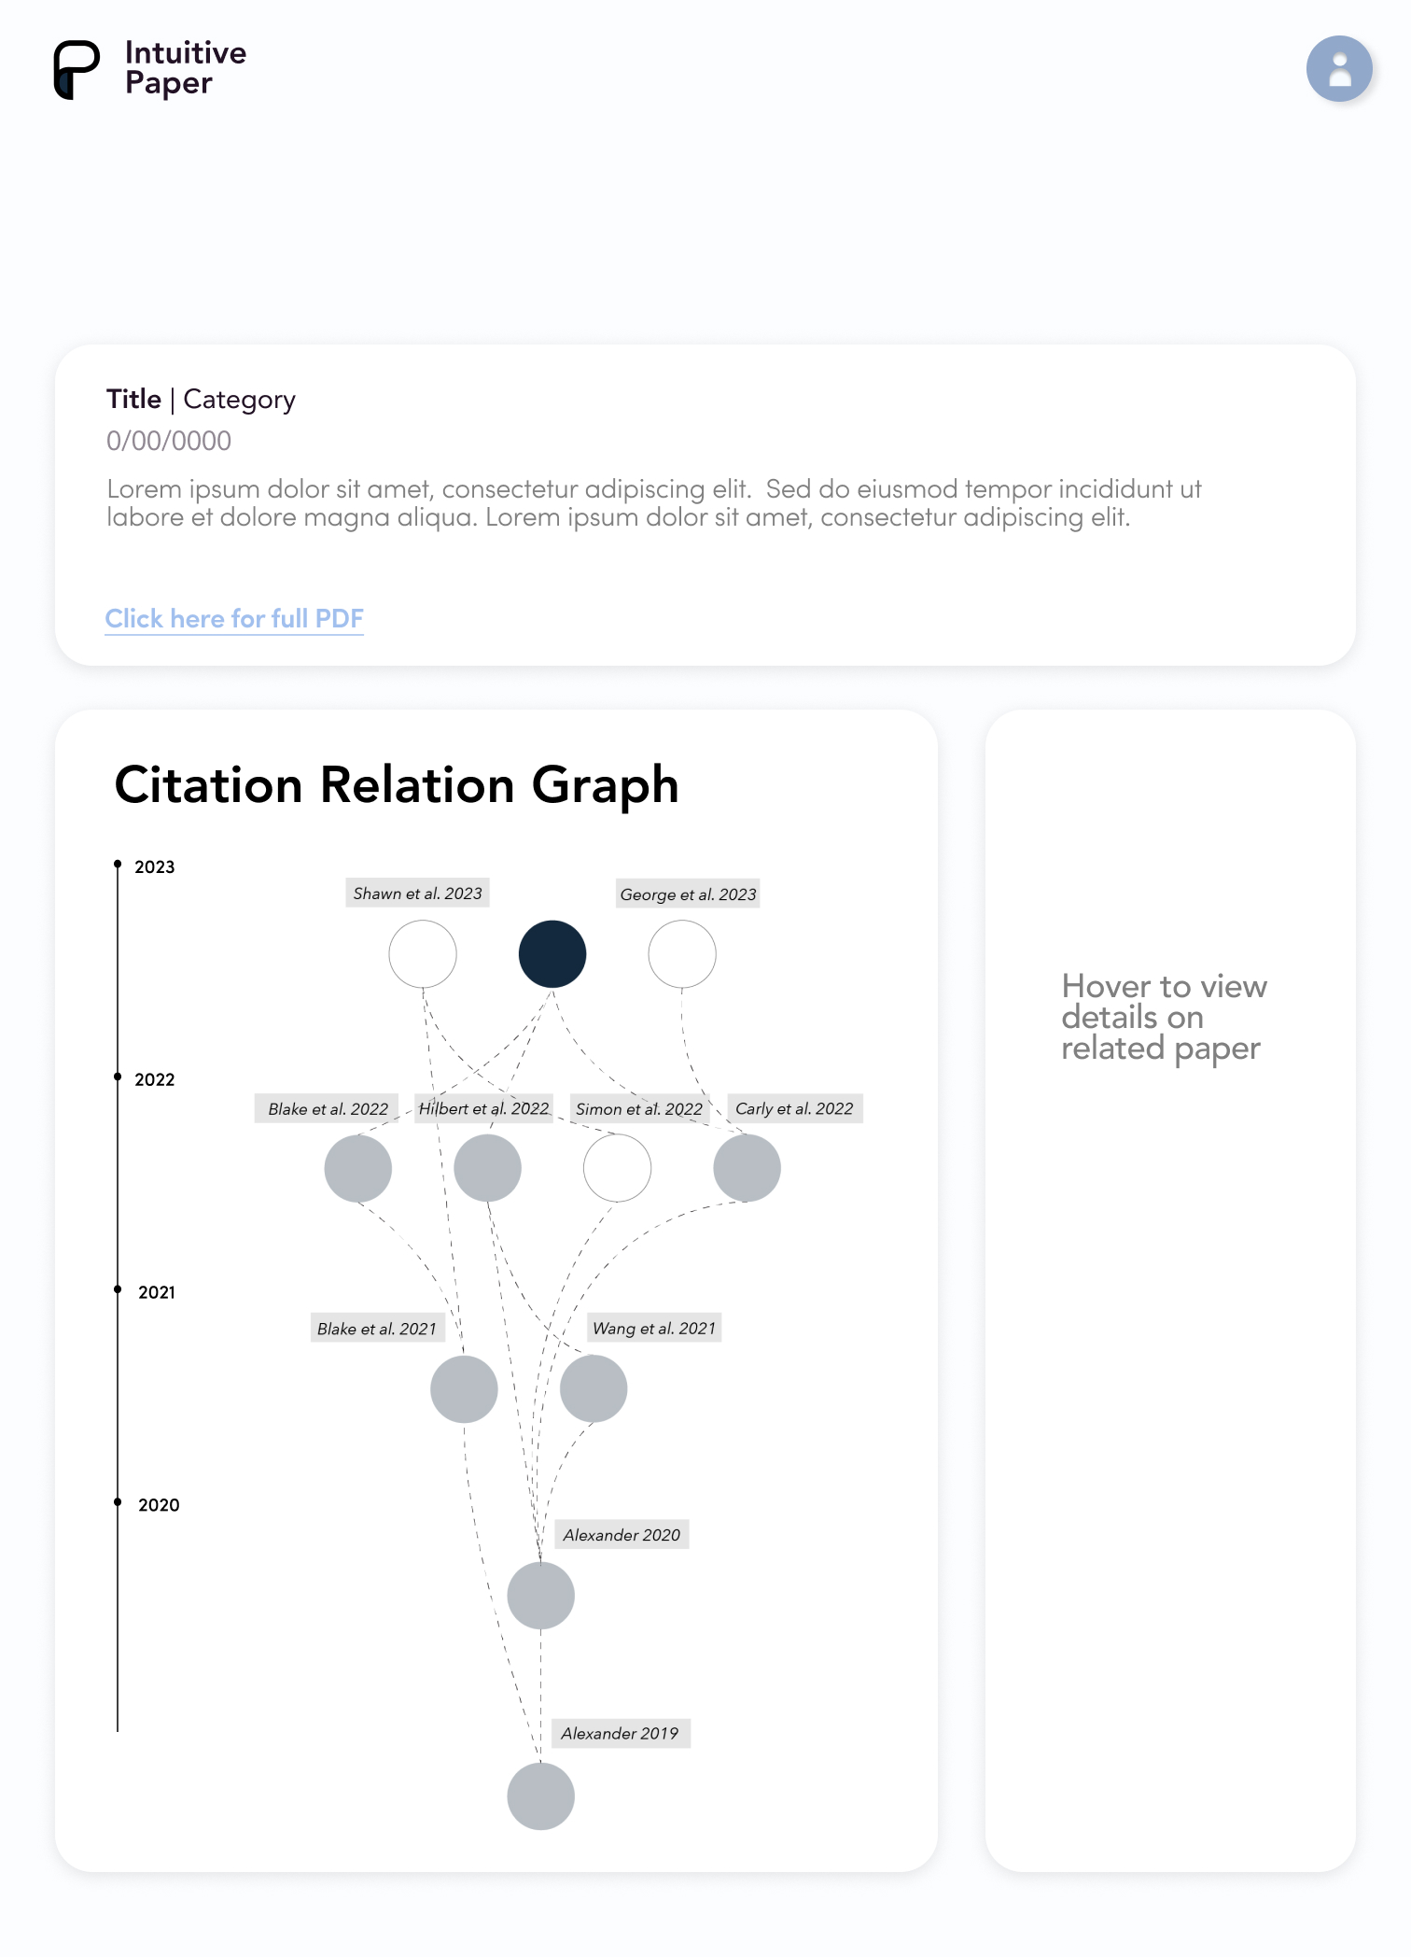Select the dark navy current paper node

click(552, 954)
